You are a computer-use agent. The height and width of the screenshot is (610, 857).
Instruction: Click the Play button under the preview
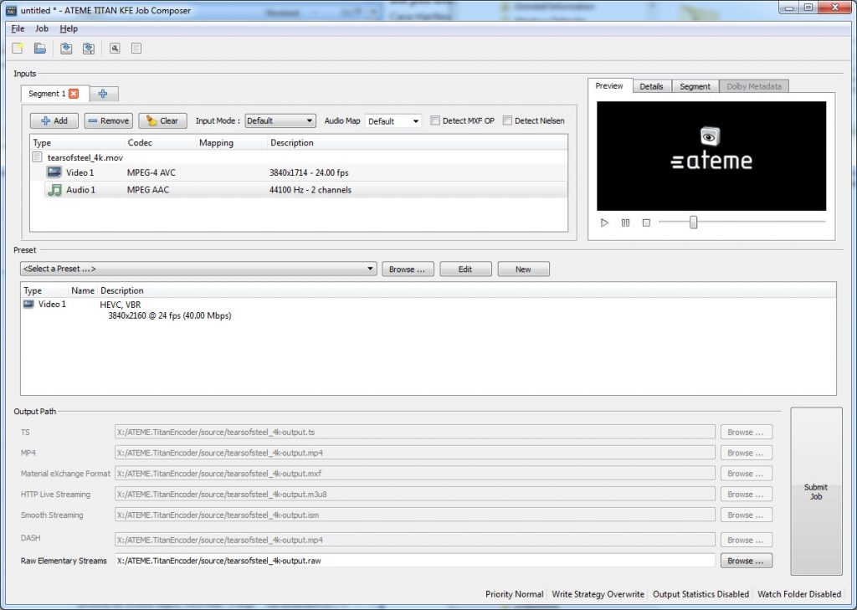coord(604,223)
